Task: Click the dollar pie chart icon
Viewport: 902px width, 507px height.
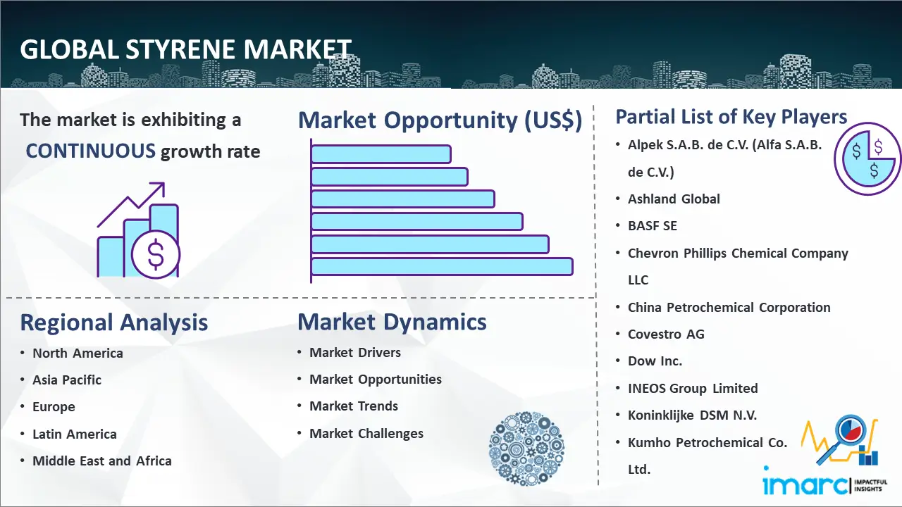Action: 867,160
